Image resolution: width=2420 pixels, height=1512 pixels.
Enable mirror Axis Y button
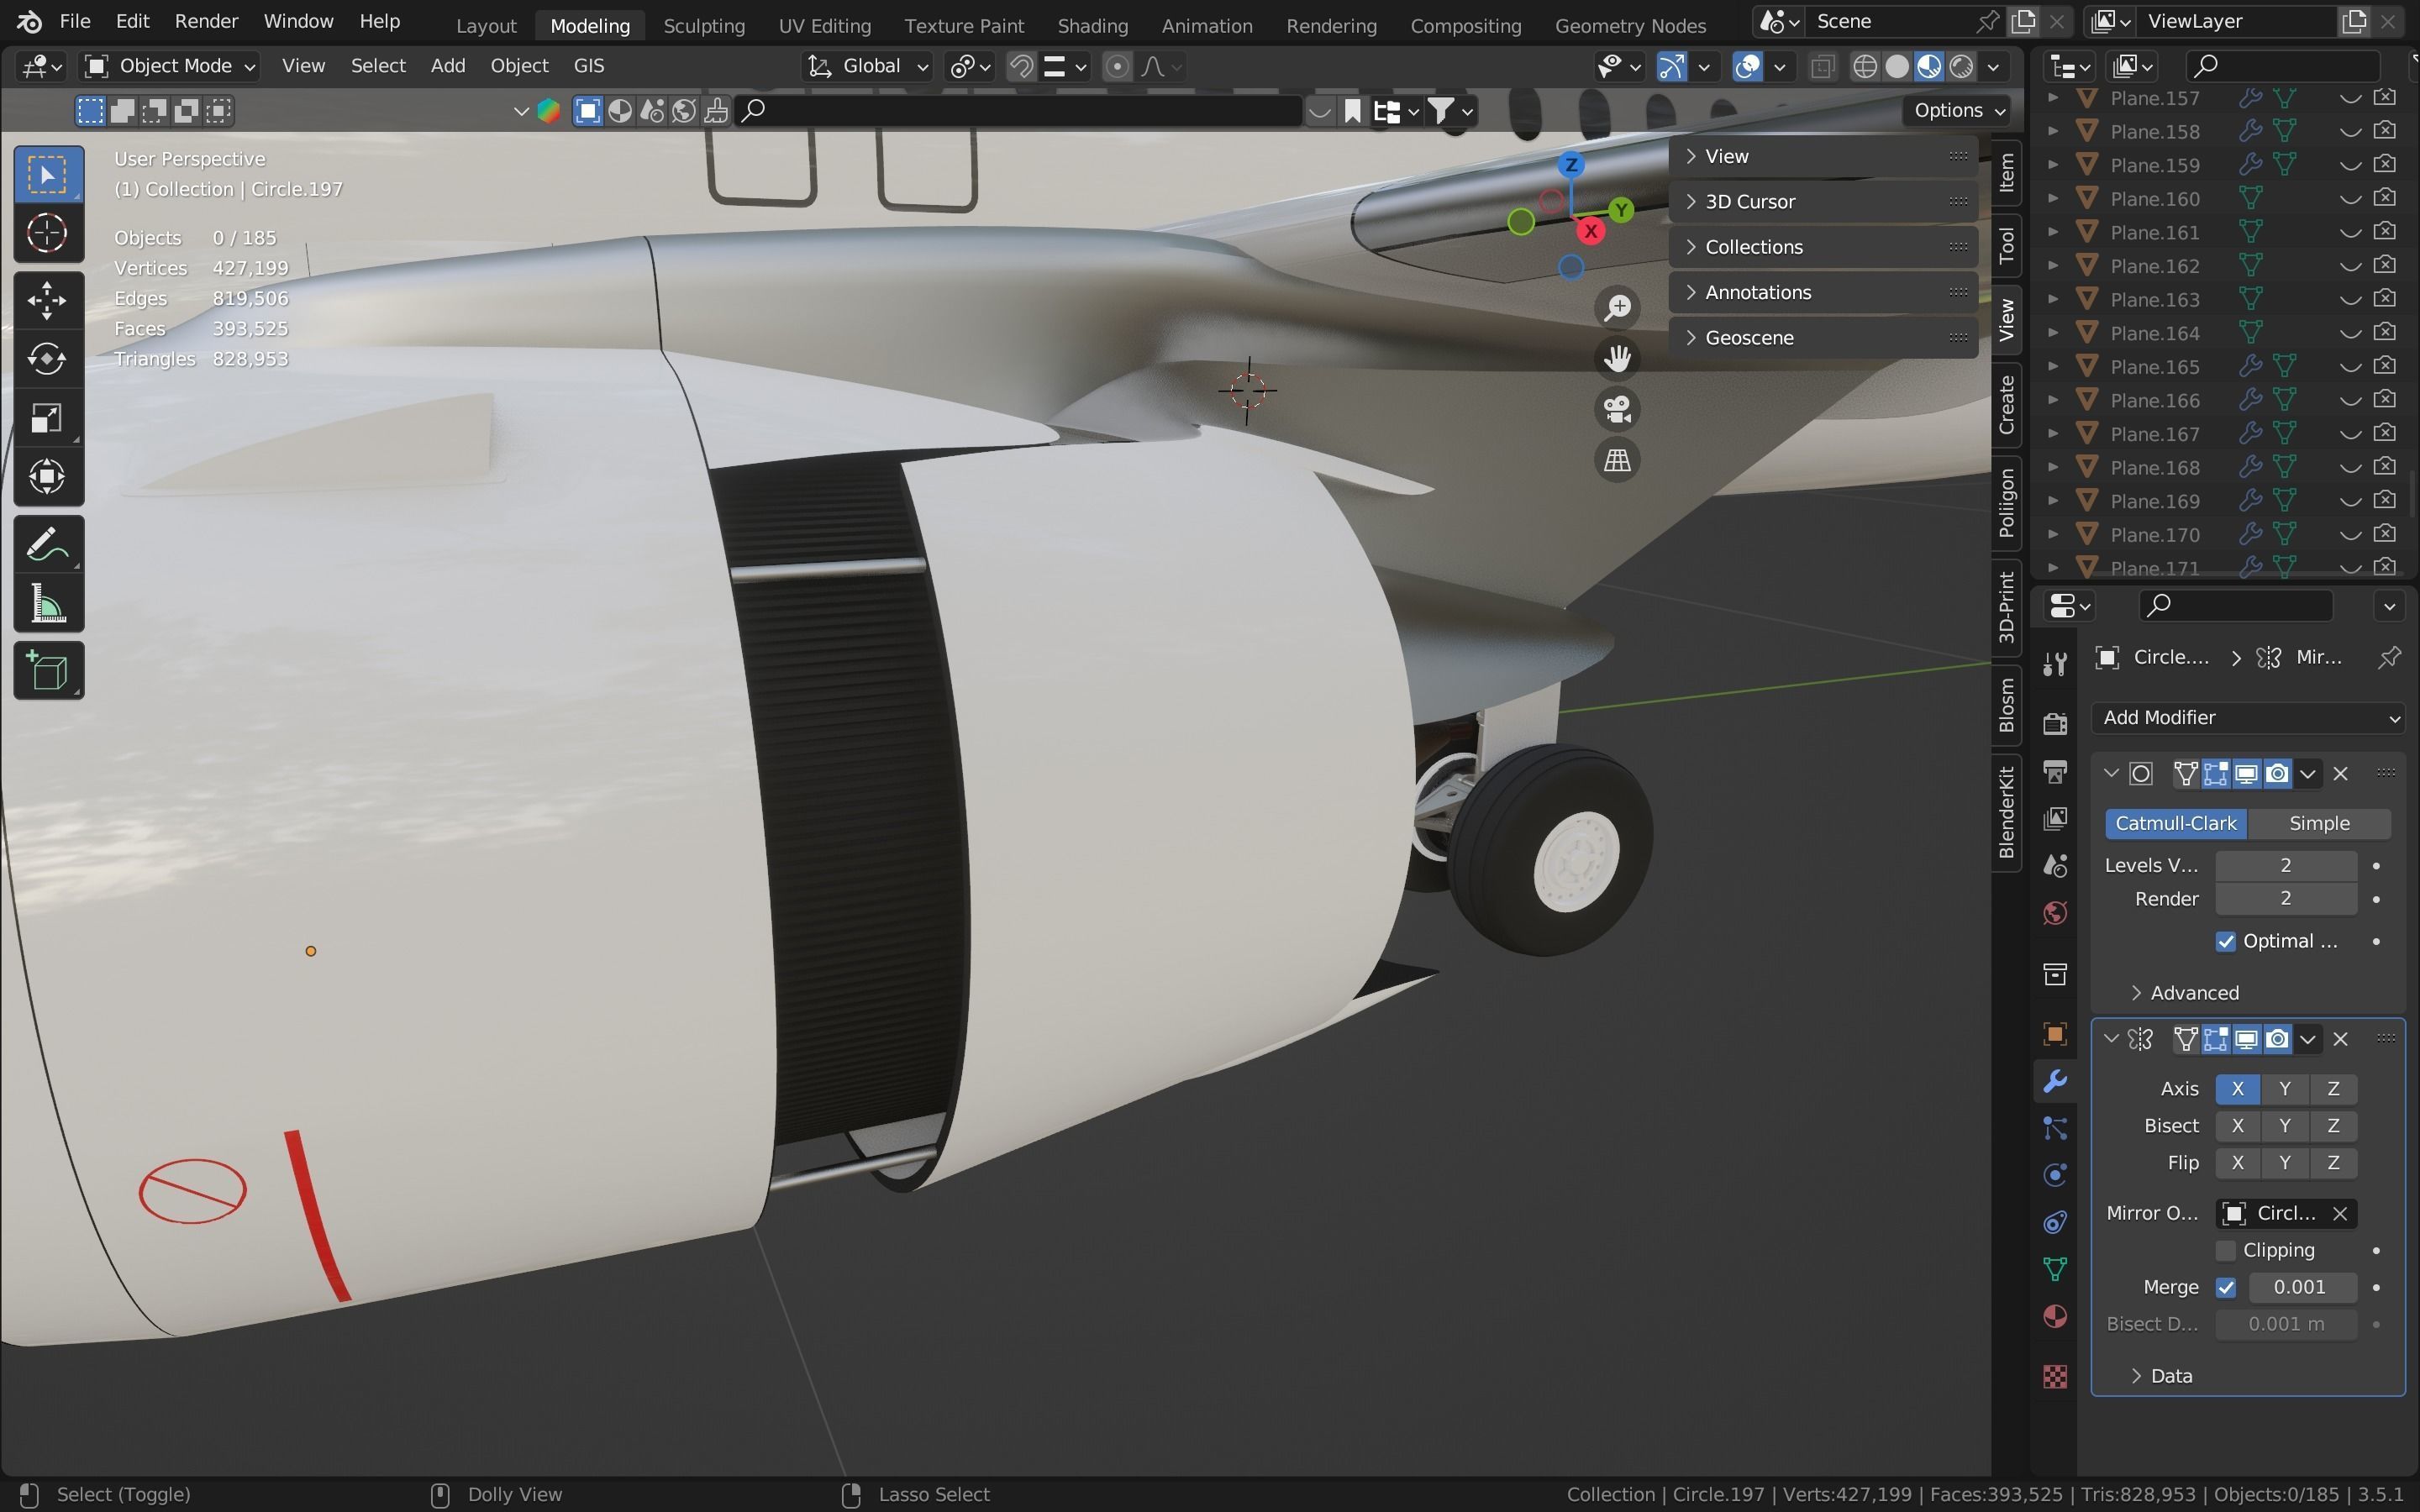coord(2285,1089)
